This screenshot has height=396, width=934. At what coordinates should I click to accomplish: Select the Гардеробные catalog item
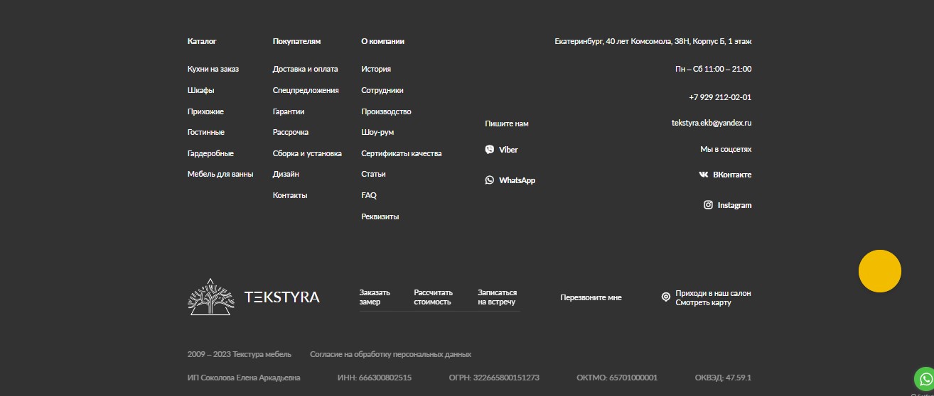pos(210,153)
